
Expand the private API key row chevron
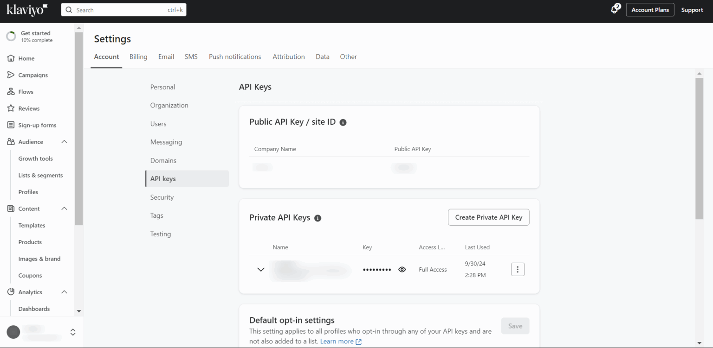click(x=261, y=270)
